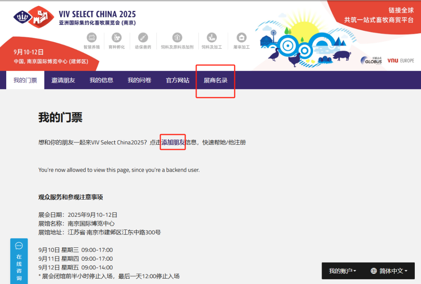The image size is (421, 284).
Task: Click the 展馆名称 南京国际博览中心 line
Action: (76, 223)
